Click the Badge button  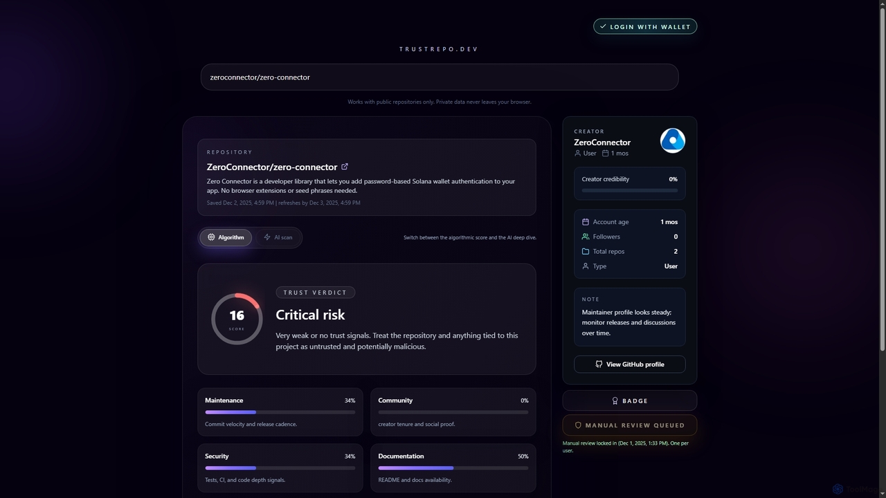pos(630,401)
